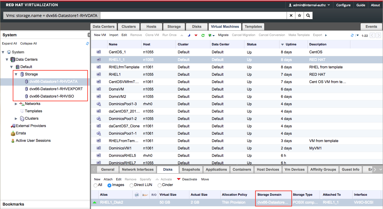The width and height of the screenshot is (383, 209).
Task: Go to the previous page of VM results
Action: pos(372,35)
